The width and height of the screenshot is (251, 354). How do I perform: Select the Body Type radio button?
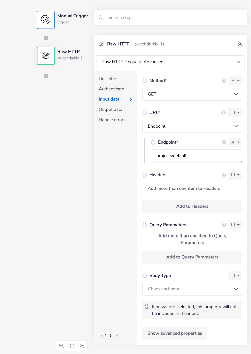145,275
